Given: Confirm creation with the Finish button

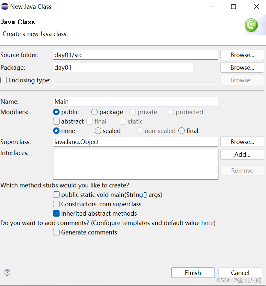Looking at the screenshot, I should (x=193, y=273).
